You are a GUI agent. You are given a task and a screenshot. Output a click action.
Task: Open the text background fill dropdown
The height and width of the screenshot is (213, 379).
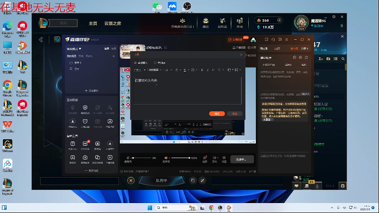coord(194,70)
